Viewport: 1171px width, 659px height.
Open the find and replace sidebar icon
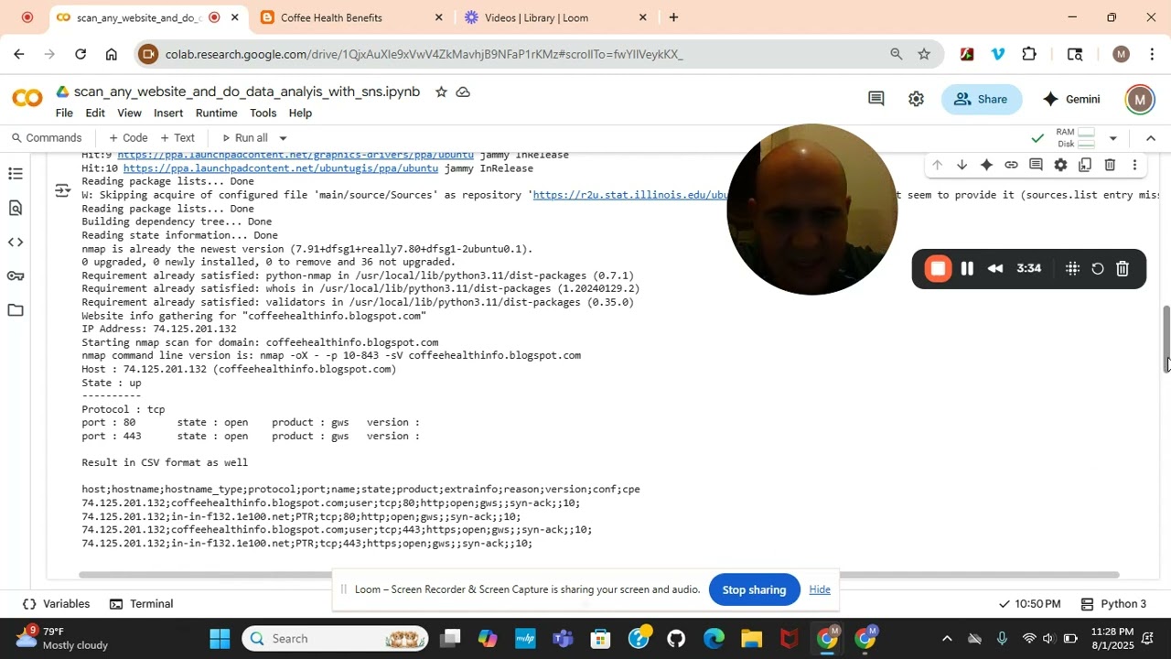click(x=16, y=209)
